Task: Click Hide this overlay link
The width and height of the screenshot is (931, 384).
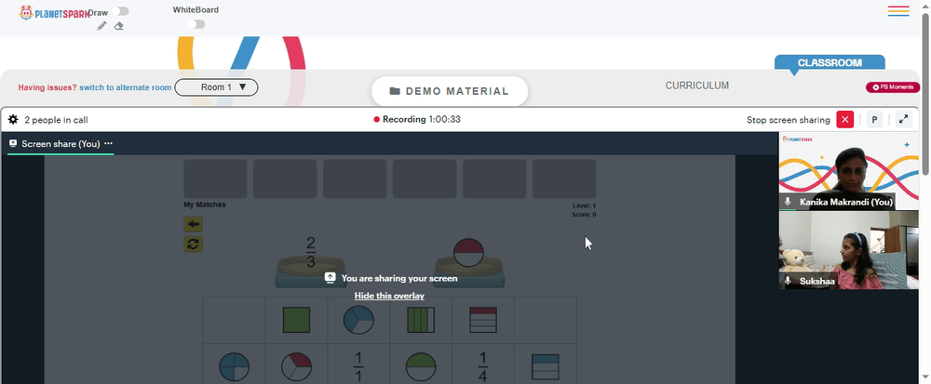Action: pyautogui.click(x=389, y=296)
